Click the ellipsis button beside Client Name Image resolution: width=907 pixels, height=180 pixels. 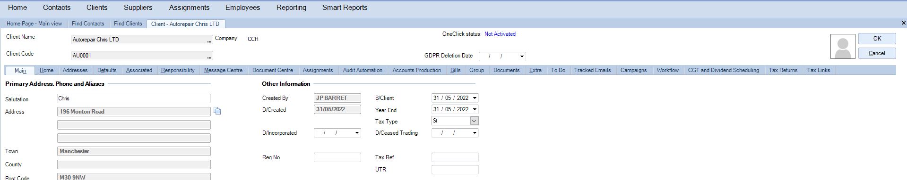[x=209, y=40]
